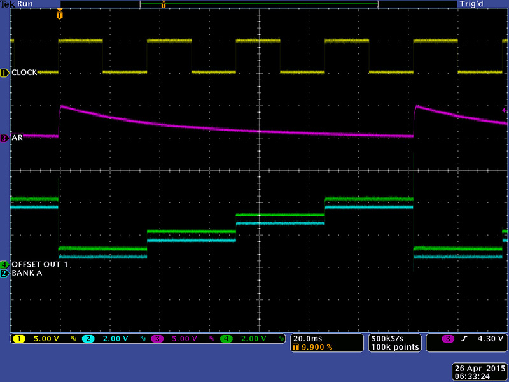Viewport: 509px width, 382px height.
Task: Select the cyan channel 2 ground marker
Action: [4, 273]
